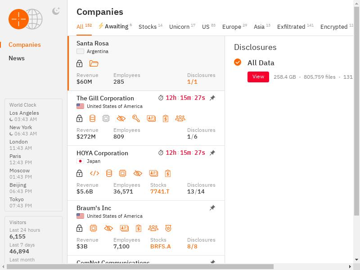Click the lock icon in The Gill Corporation row

80,118
